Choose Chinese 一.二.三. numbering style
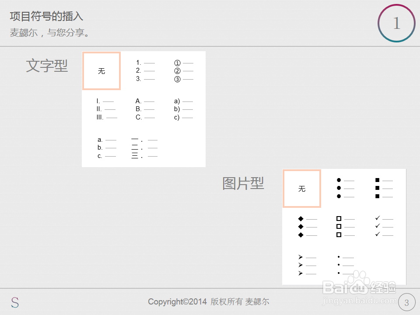This screenshot has height=315, width=420. 144,148
